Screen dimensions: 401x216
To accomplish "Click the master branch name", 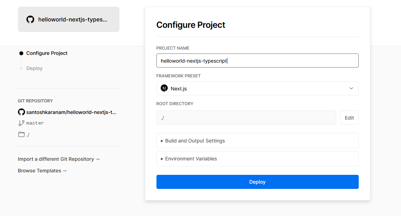I will 35,123.
